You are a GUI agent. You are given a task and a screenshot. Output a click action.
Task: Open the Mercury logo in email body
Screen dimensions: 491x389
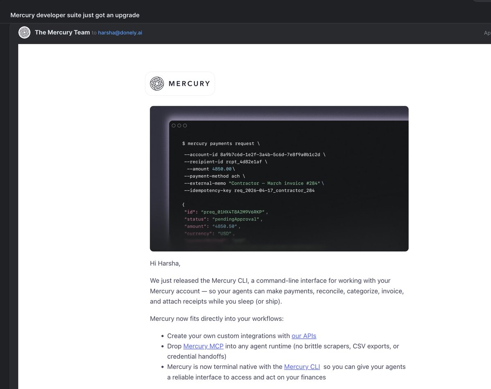(180, 84)
